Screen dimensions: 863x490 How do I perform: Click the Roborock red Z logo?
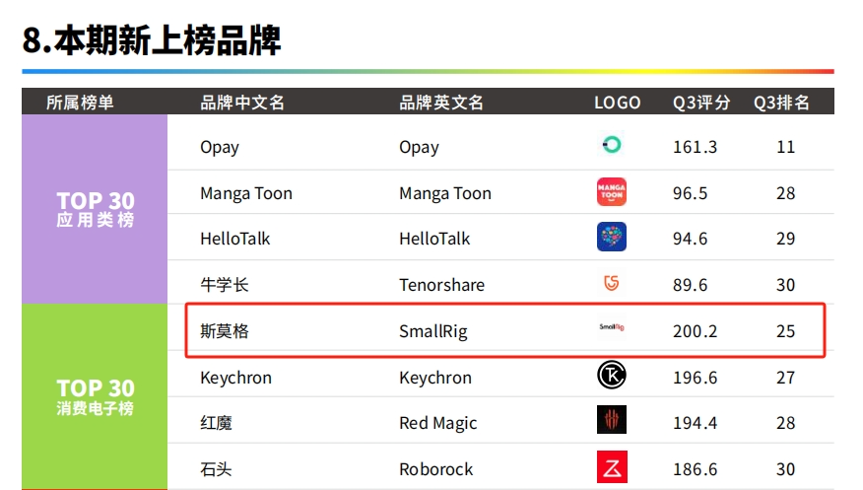tap(612, 467)
